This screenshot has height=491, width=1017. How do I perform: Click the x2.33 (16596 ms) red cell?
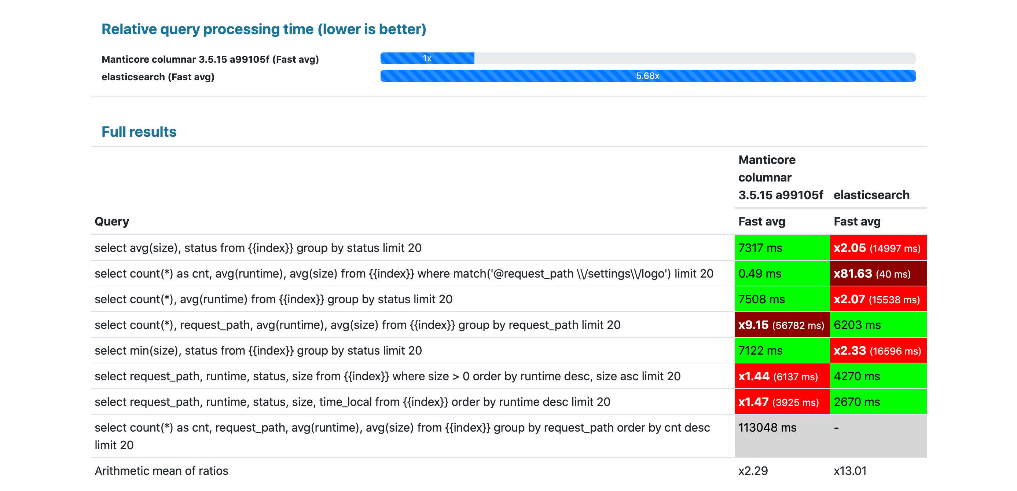coord(877,351)
